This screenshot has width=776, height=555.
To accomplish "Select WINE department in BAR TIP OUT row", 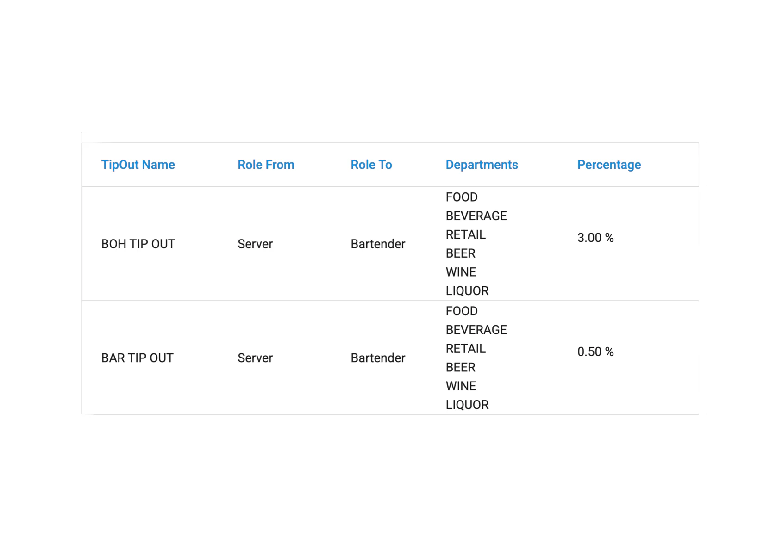I will [461, 386].
